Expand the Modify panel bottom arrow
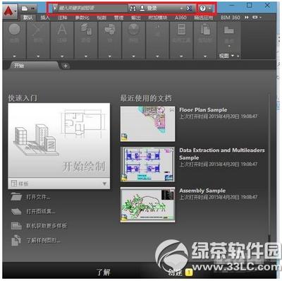Image resolution: width=282 pixels, height=281 pixels. [38, 56]
